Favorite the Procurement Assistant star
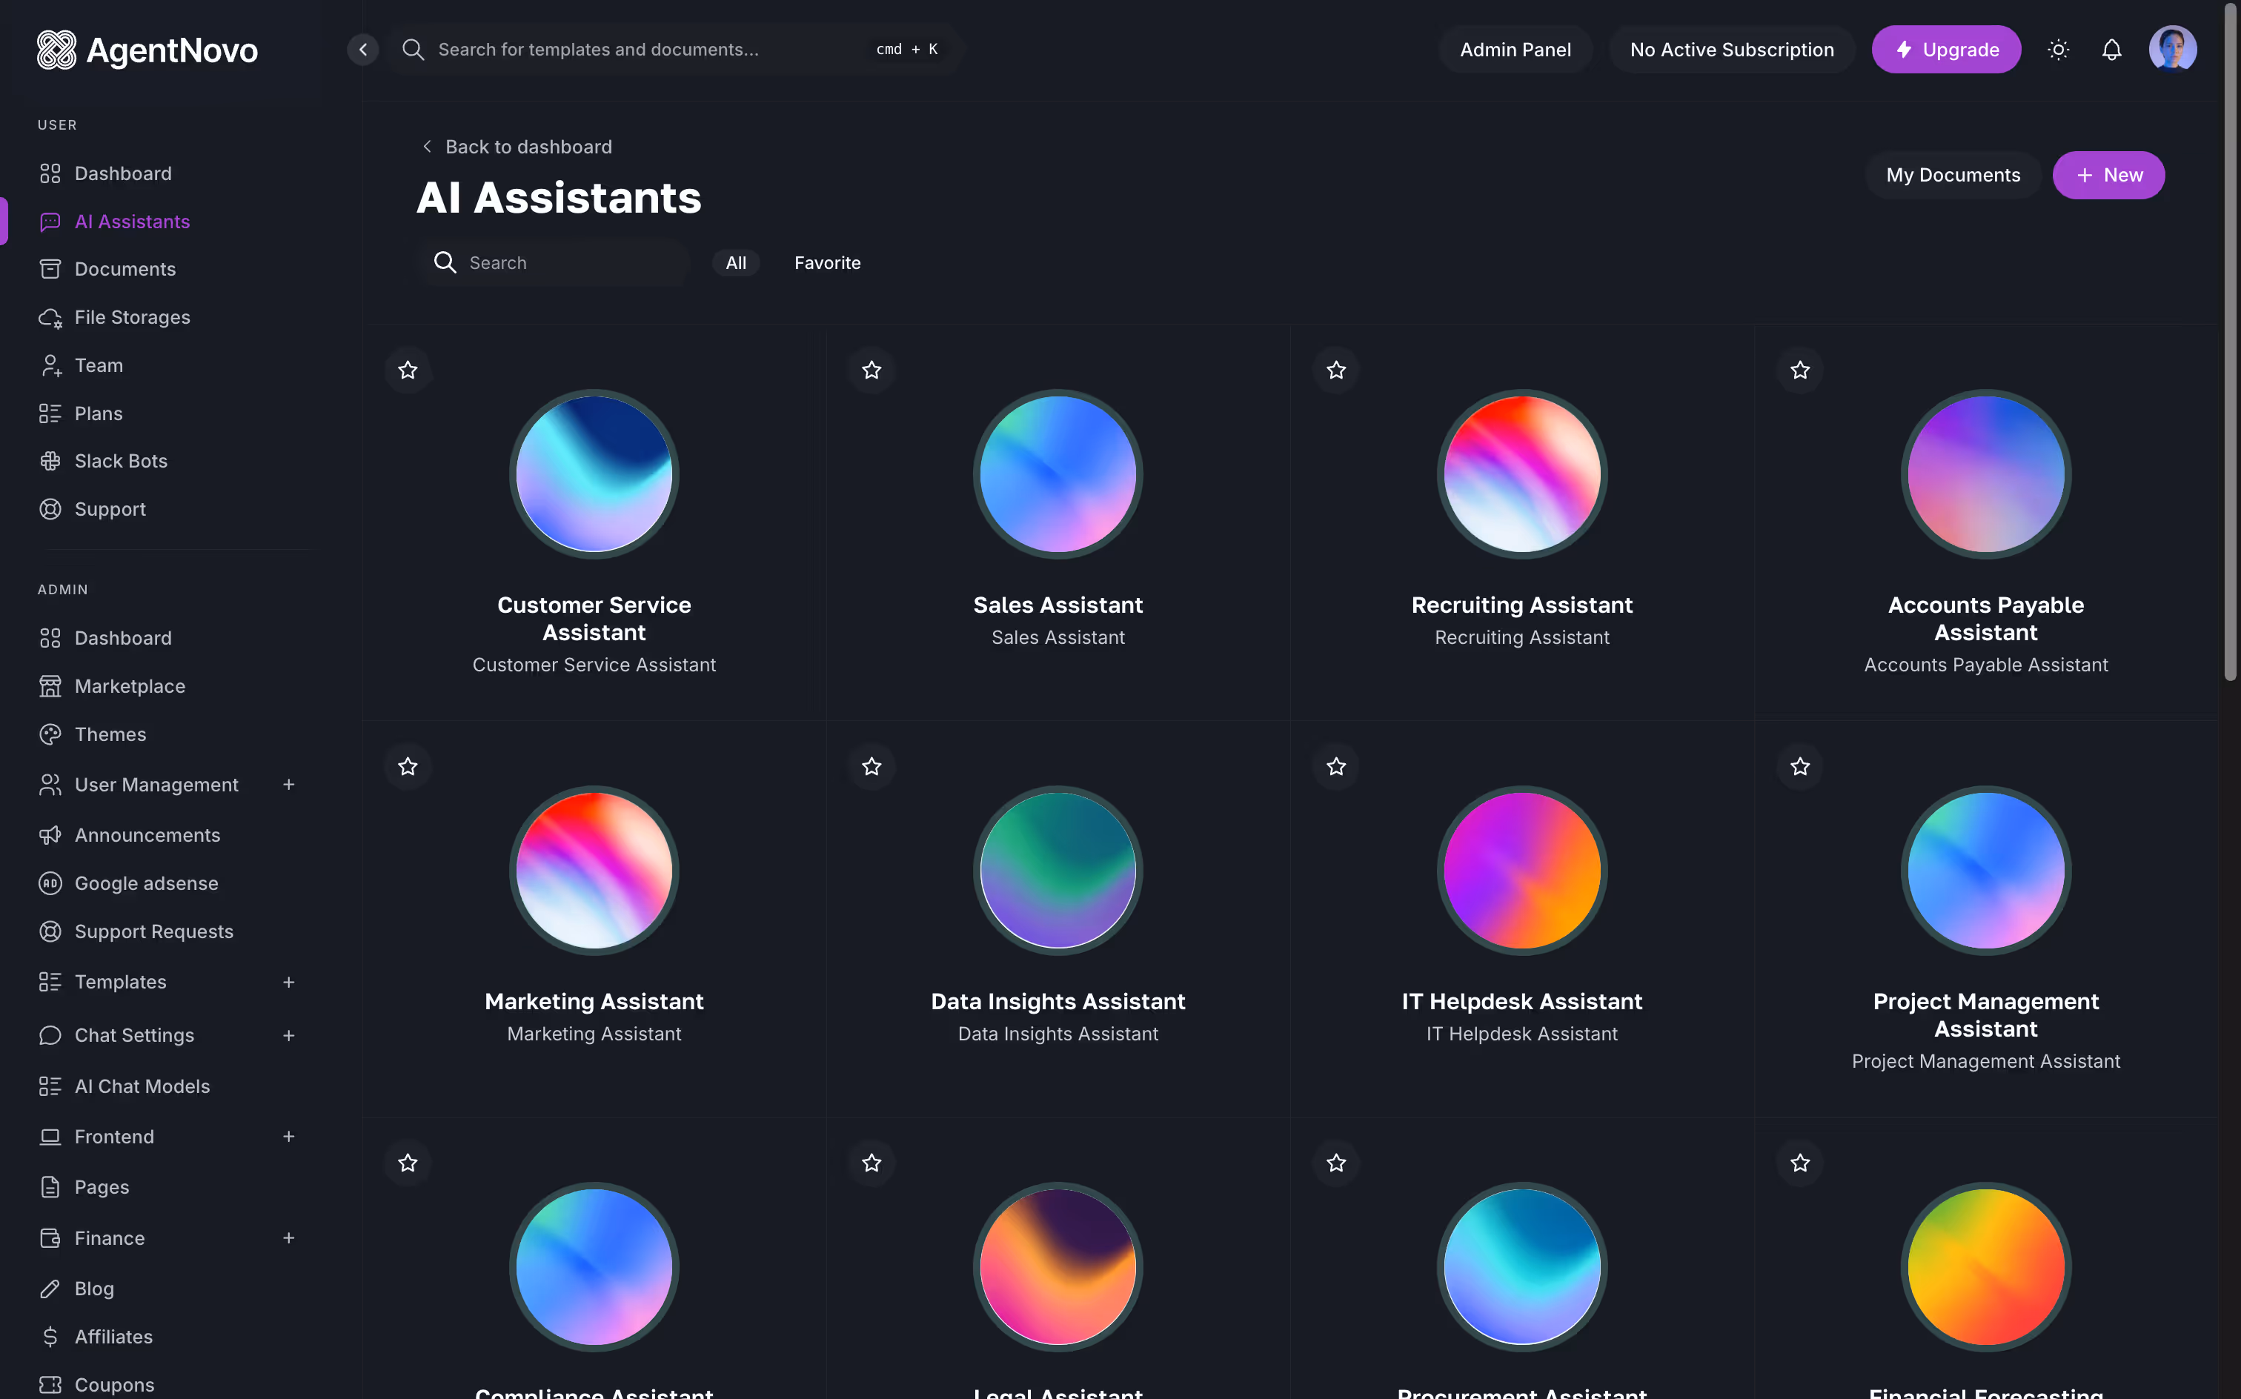 (x=1336, y=1163)
